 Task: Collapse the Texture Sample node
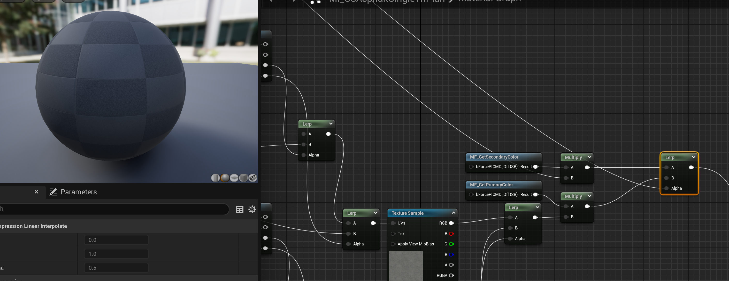point(453,213)
